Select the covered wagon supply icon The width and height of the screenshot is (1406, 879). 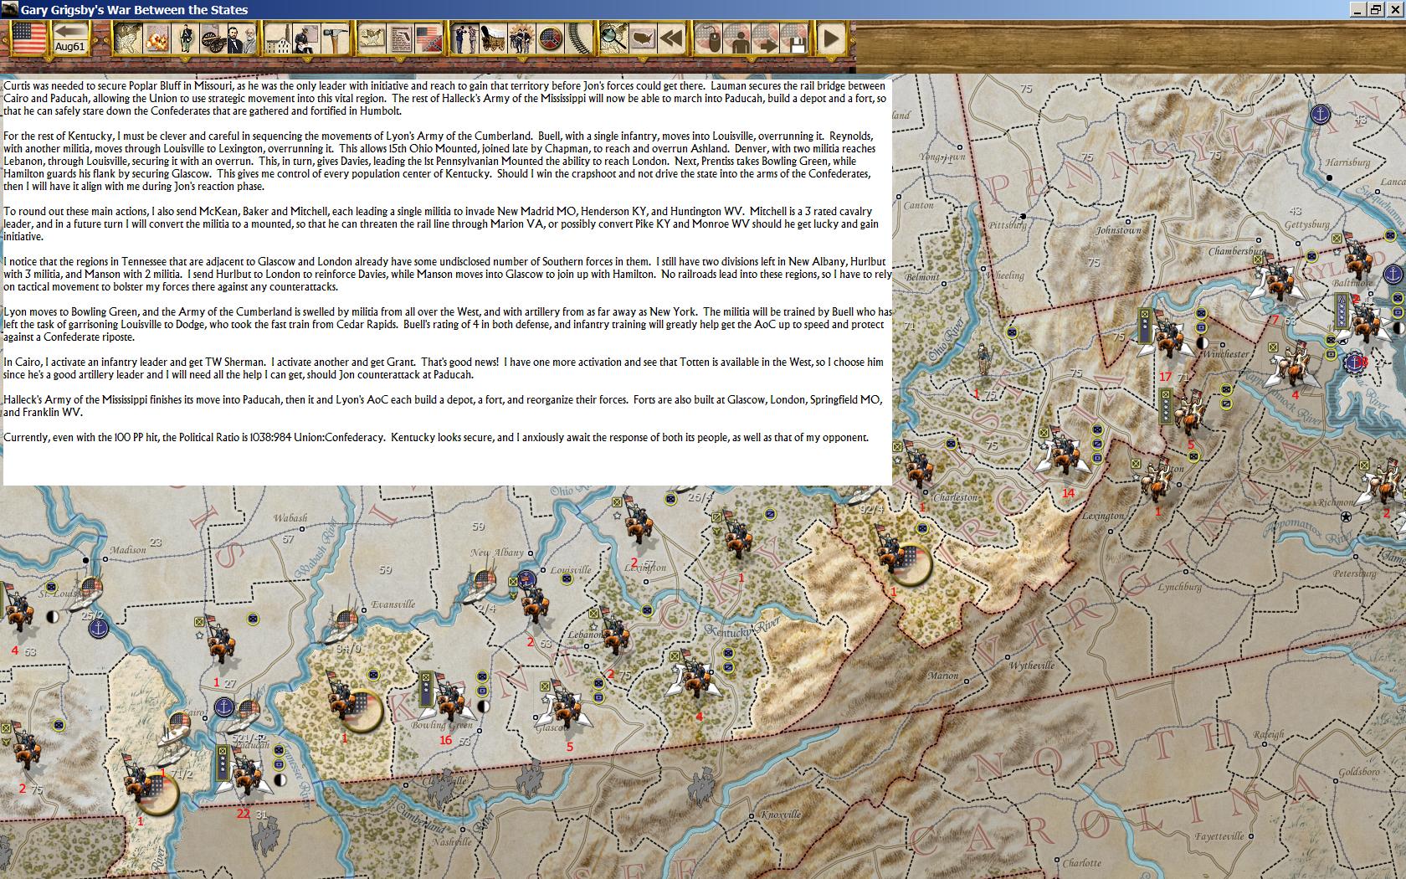493,38
